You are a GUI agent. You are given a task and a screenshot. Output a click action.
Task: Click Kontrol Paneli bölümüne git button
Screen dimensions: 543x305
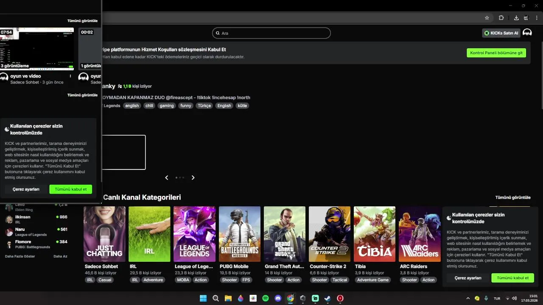click(496, 53)
